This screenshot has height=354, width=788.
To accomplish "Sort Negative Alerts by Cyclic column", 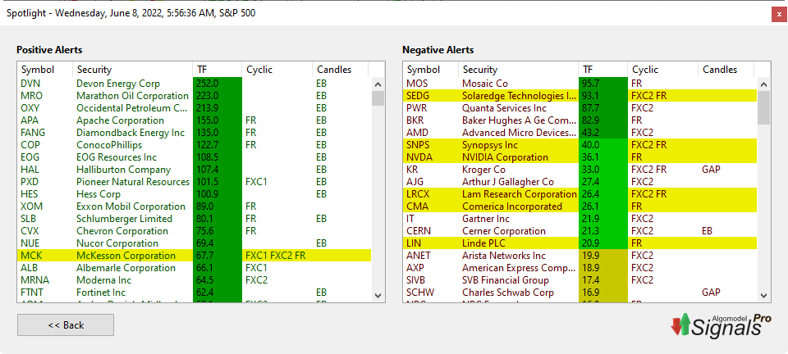I will click(663, 70).
